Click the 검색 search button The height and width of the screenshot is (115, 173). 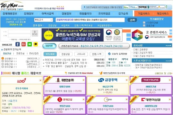coord(132,20)
